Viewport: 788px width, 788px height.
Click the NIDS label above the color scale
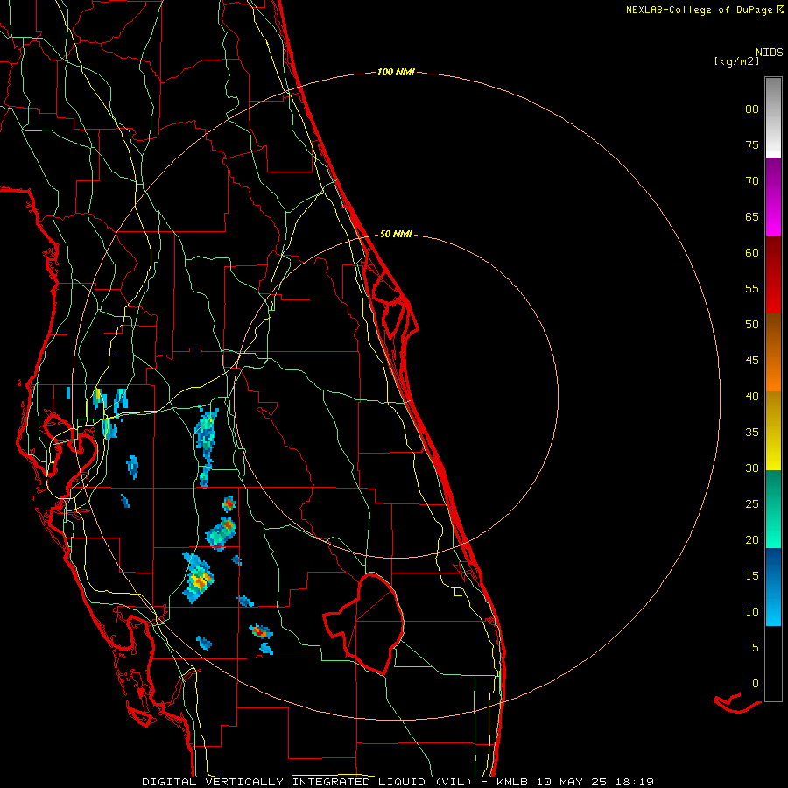770,53
